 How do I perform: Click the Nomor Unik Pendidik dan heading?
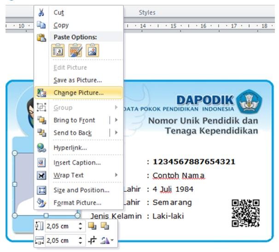point(203,121)
